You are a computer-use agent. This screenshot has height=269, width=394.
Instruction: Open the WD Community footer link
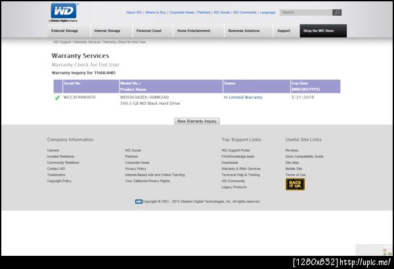tap(233, 181)
